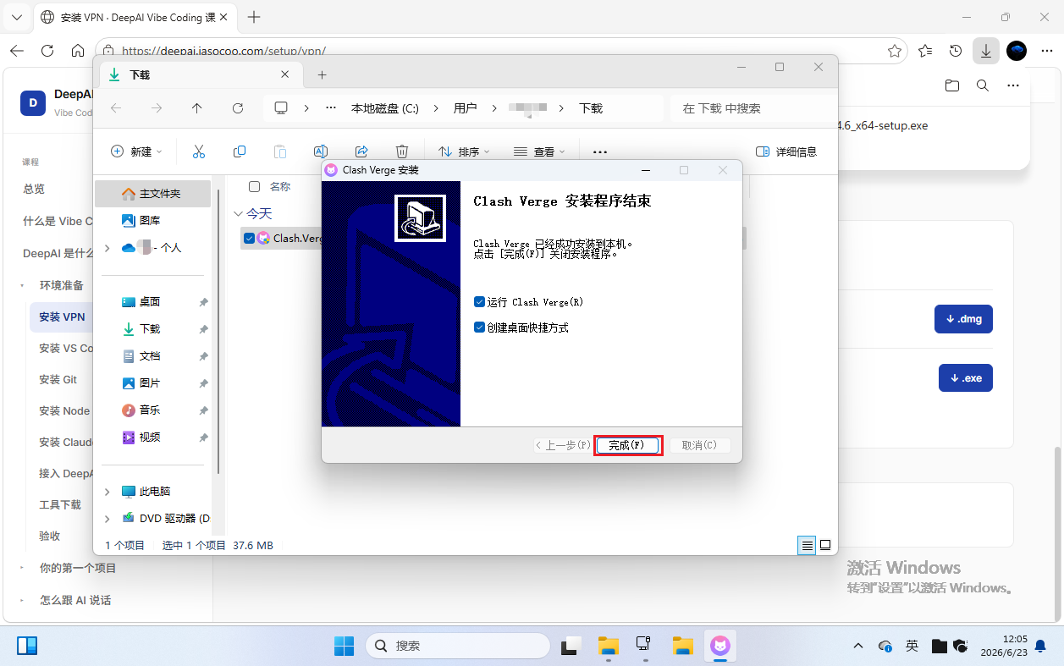Open the browser downloads icon in Edge toolbar

[986, 51]
